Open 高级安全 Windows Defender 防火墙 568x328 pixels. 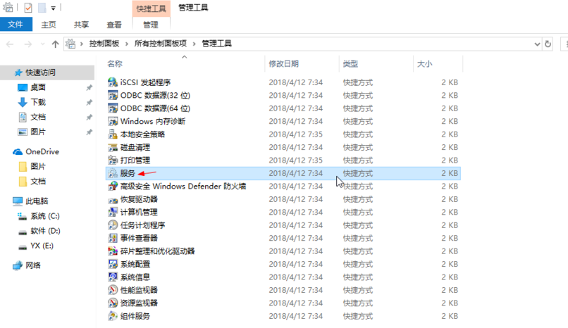click(x=183, y=187)
